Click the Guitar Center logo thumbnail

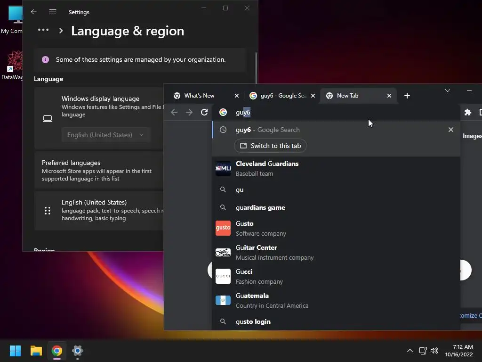[223, 253]
